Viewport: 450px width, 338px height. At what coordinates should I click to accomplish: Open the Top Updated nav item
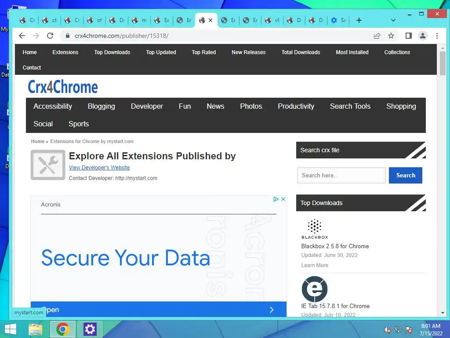[161, 52]
